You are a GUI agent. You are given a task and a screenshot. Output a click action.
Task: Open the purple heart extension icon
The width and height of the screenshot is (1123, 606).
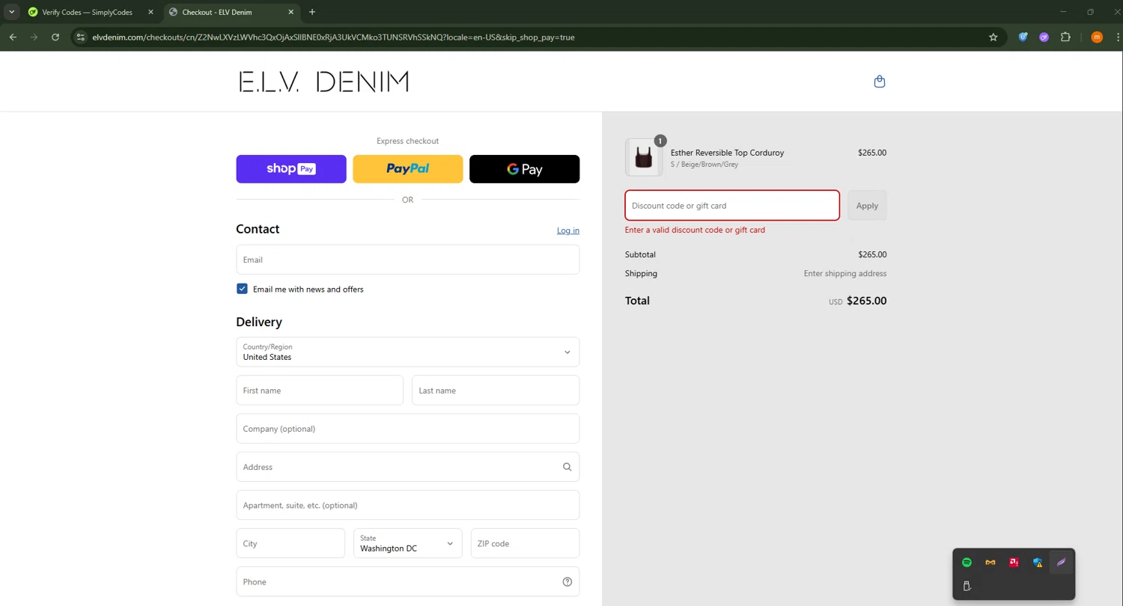click(x=1044, y=37)
